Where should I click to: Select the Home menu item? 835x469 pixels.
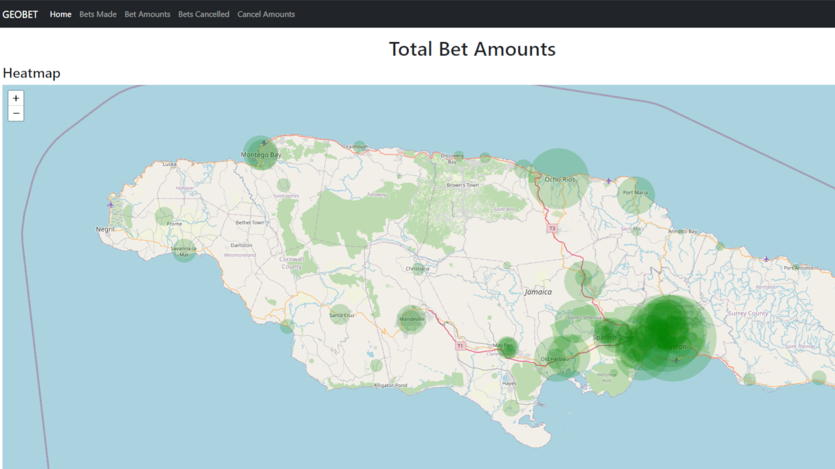(x=60, y=14)
